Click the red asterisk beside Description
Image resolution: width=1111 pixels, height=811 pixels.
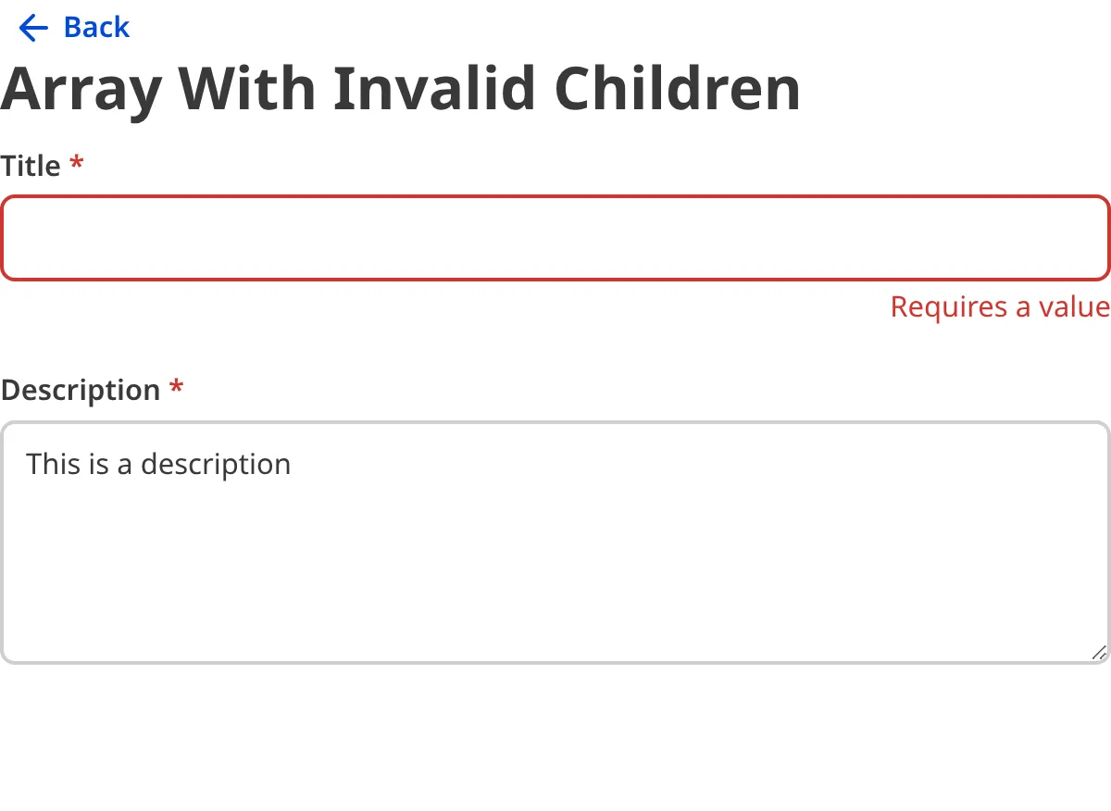pos(177,389)
